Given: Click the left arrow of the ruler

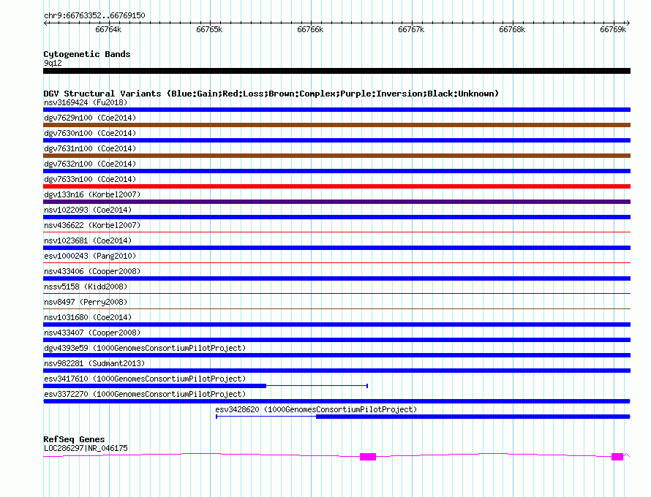Looking at the screenshot, I should (x=45, y=23).
